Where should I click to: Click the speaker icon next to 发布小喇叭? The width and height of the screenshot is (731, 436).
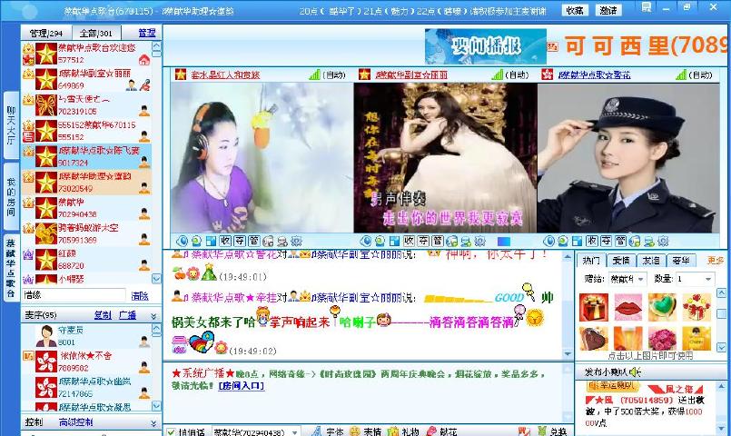point(636,372)
